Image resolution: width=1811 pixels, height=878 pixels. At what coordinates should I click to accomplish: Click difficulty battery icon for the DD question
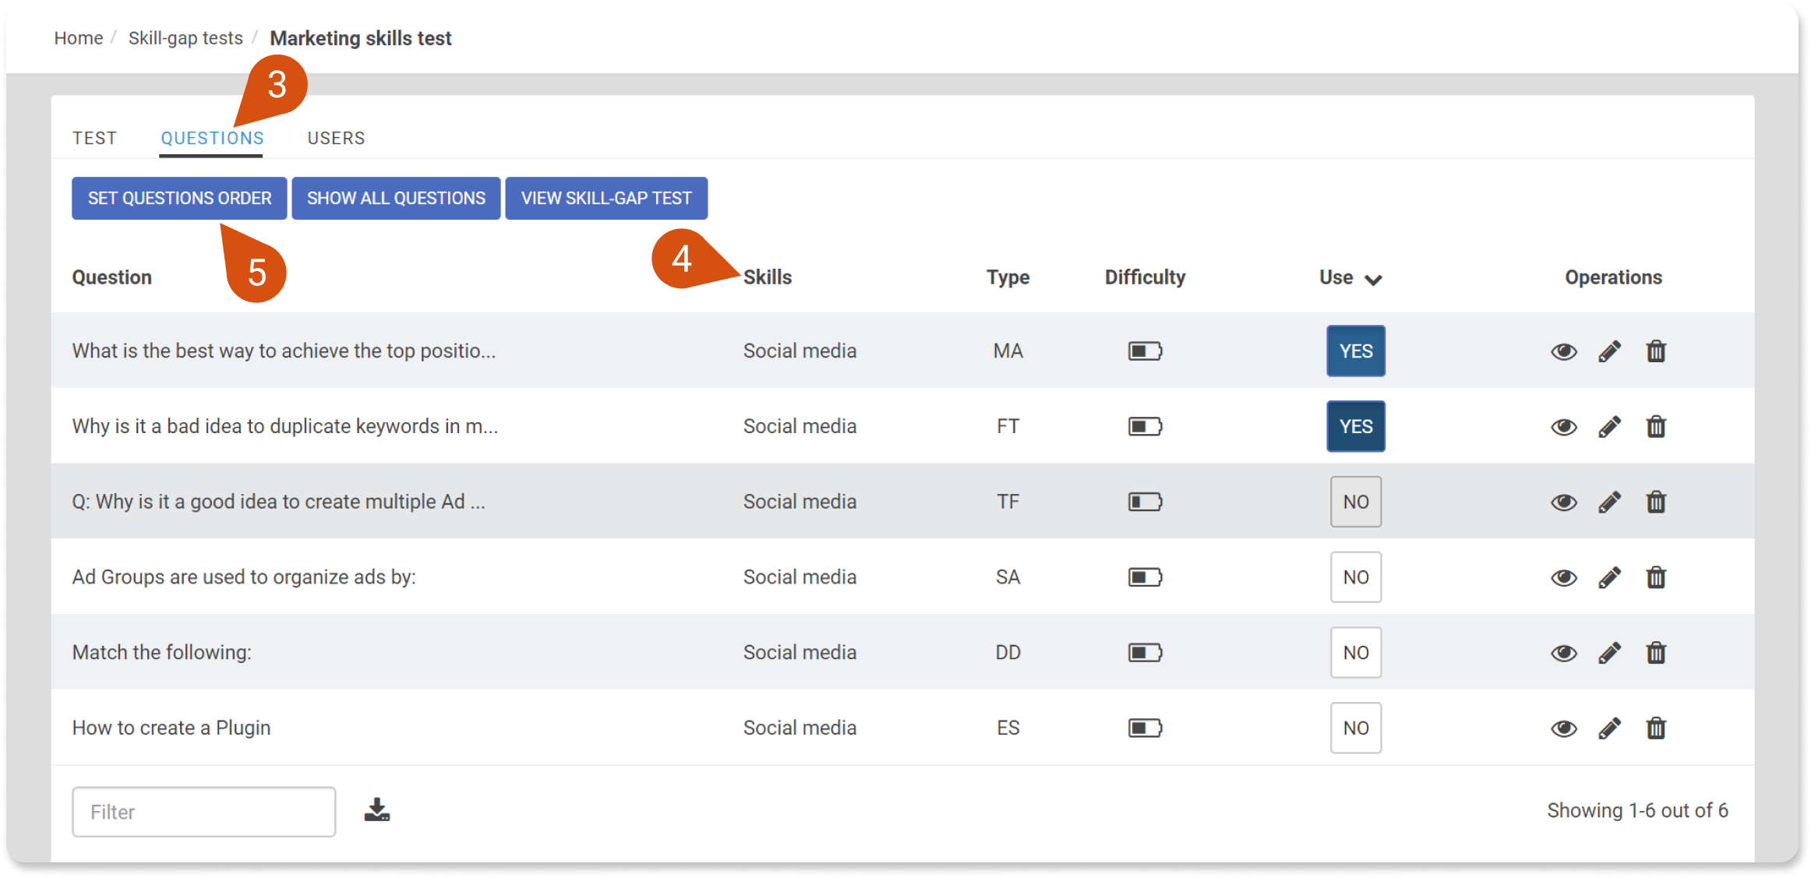click(1145, 653)
